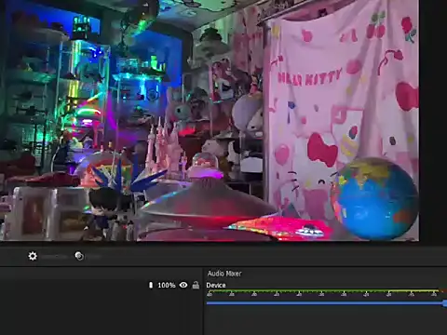Click the Device volume slider handle

point(445,303)
